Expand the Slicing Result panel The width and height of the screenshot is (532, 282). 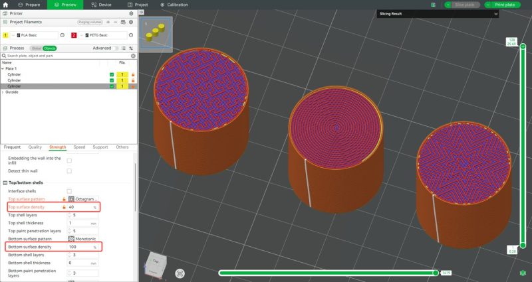coord(496,13)
